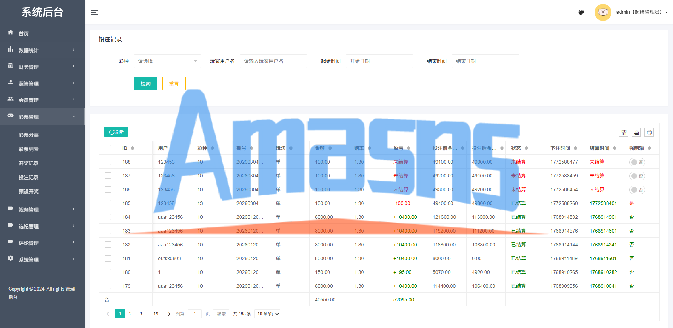This screenshot has height=328, width=673.
Task: Collapse sidebar with hamburger menu icon
Action: [95, 12]
